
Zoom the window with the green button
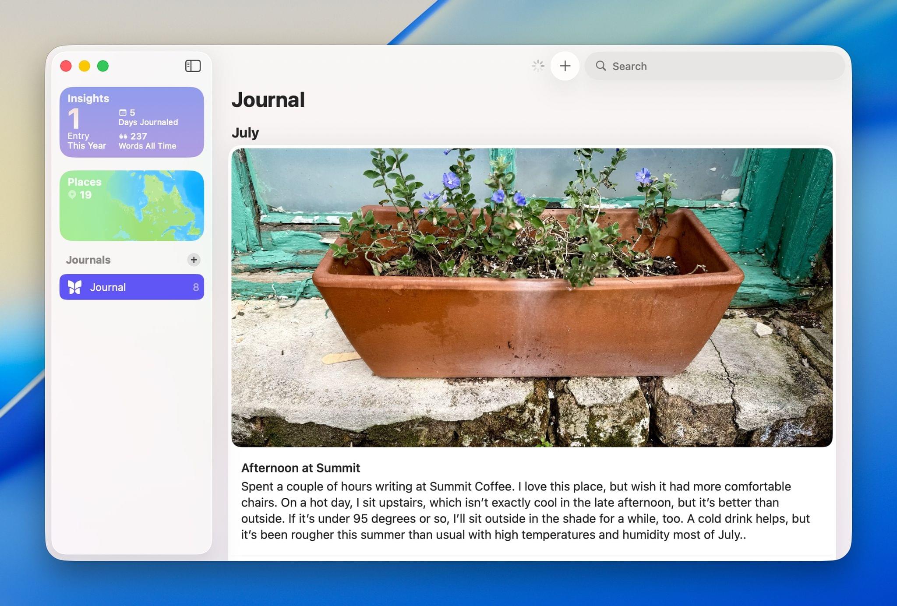[103, 66]
